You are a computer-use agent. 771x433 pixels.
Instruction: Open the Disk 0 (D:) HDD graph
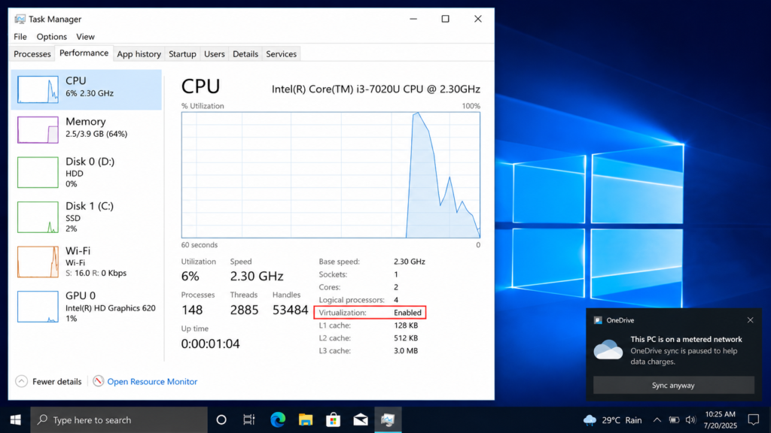pos(38,172)
